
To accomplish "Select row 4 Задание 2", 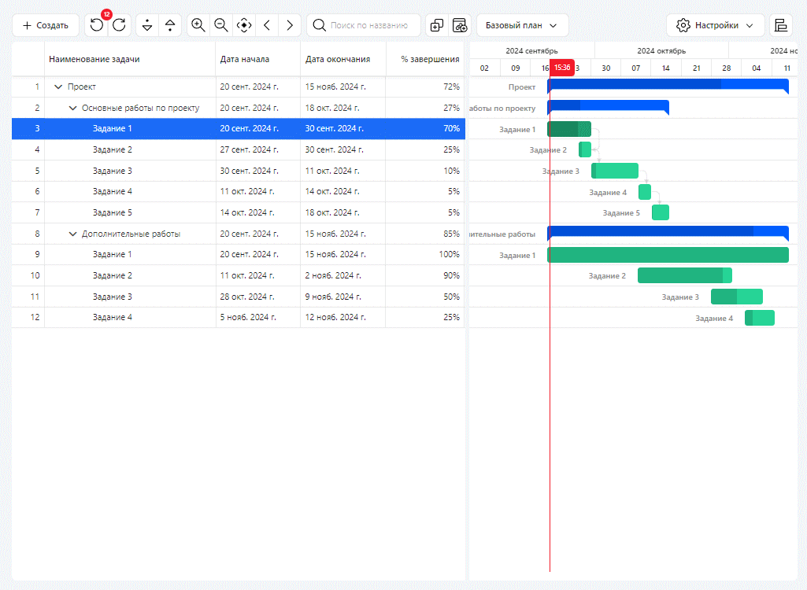I will (x=239, y=149).
